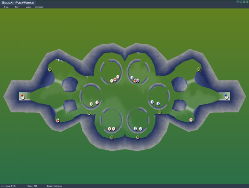Select rightmost blue 2 spawn in bottom ring

click(140, 129)
